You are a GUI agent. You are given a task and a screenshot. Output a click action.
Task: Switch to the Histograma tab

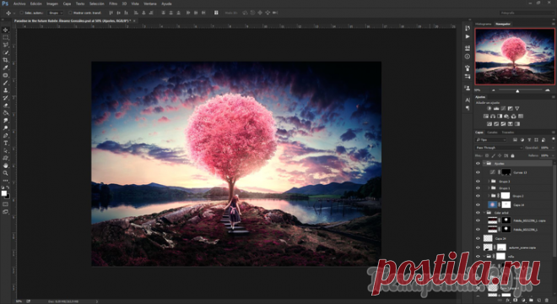[x=484, y=24]
